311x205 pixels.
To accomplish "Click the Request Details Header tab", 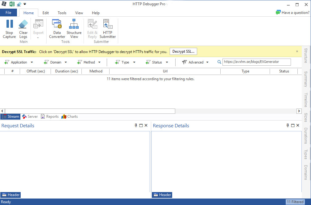I will 10,195.
